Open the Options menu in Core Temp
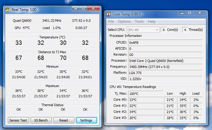 click(x=124, y=21)
